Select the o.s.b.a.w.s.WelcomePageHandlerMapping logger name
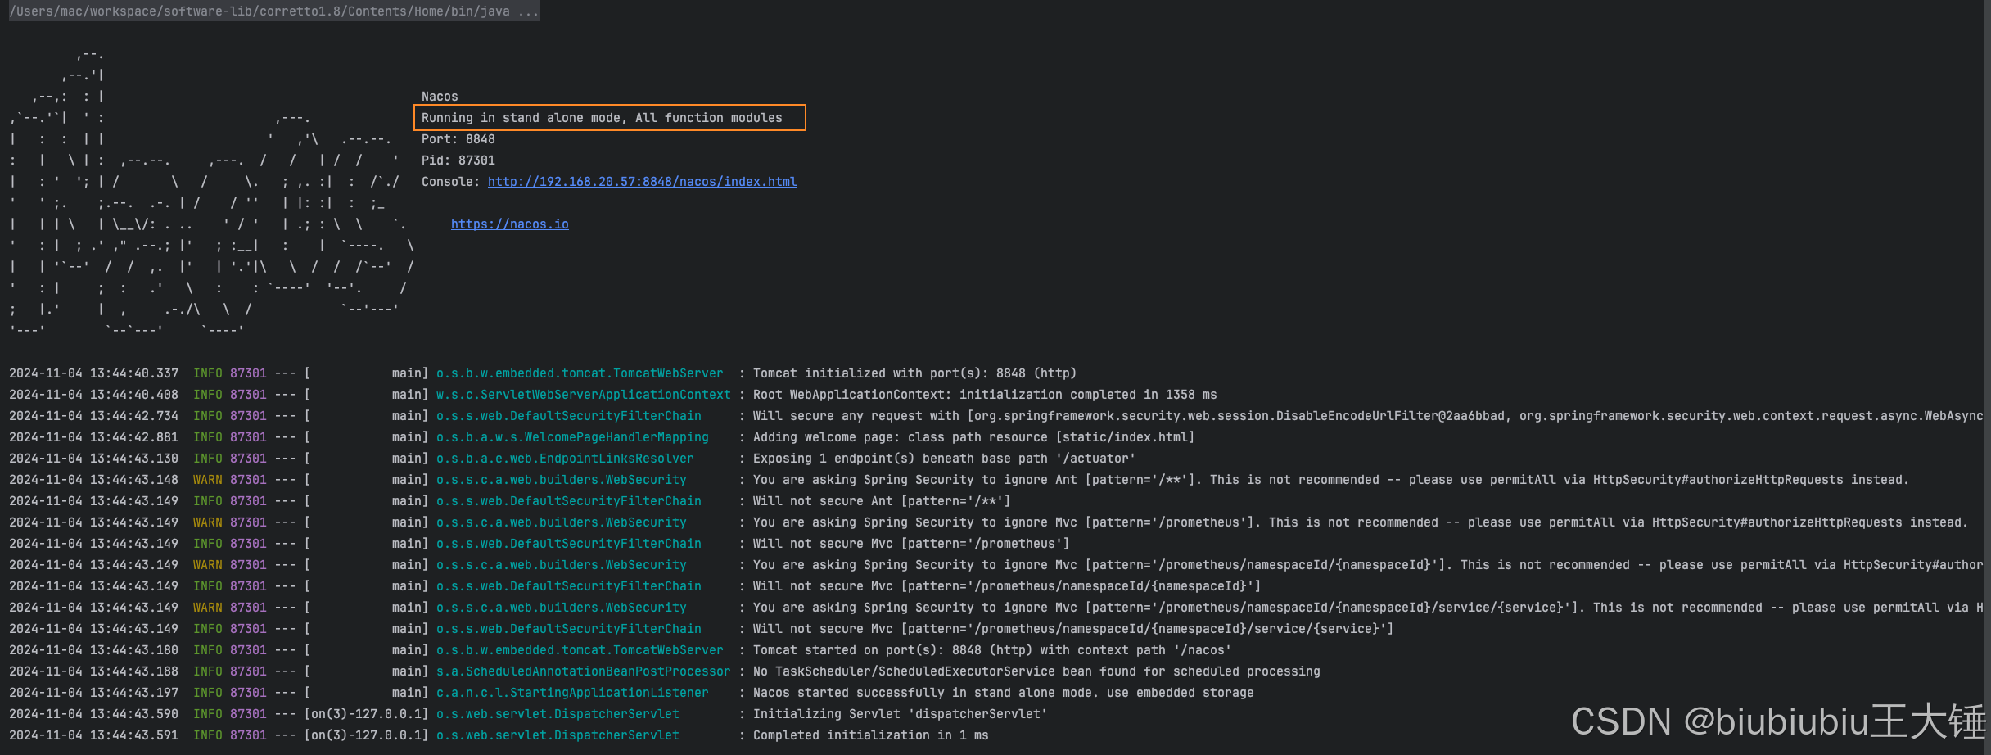The height and width of the screenshot is (755, 1991). (x=572, y=437)
